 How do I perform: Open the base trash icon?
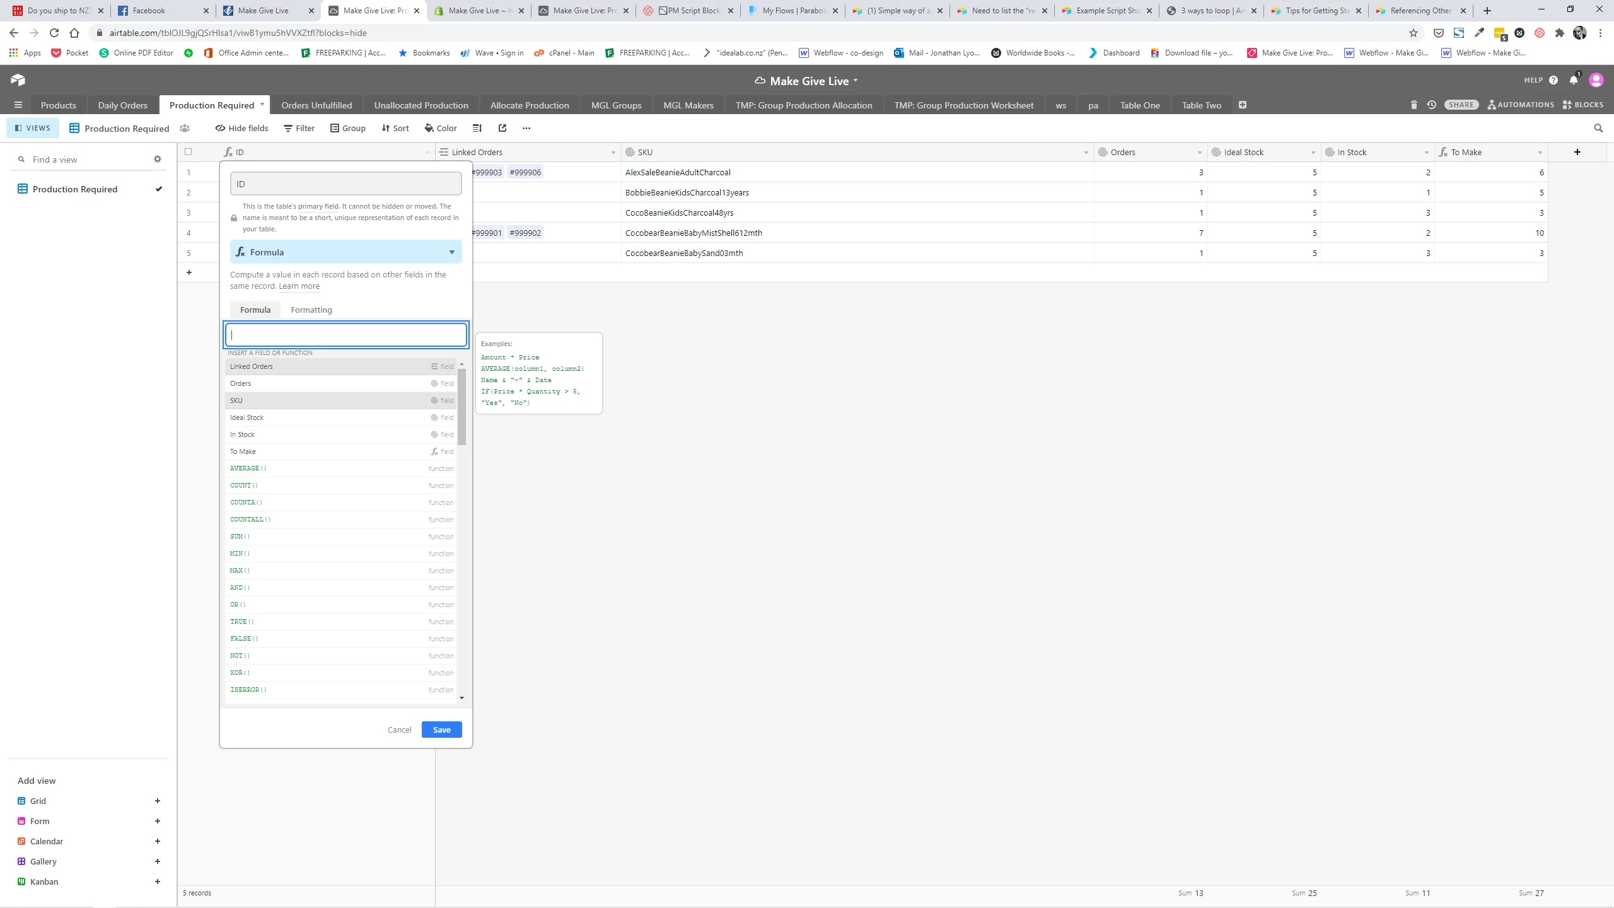[x=1414, y=105]
